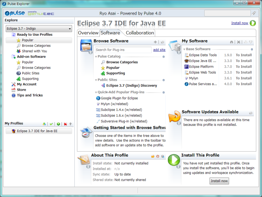
Task: Click the pin icon beside the top search field
Action: pos(254,13)
